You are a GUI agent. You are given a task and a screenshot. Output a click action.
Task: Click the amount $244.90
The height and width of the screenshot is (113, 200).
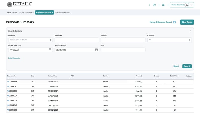pyautogui.click(x=139, y=87)
